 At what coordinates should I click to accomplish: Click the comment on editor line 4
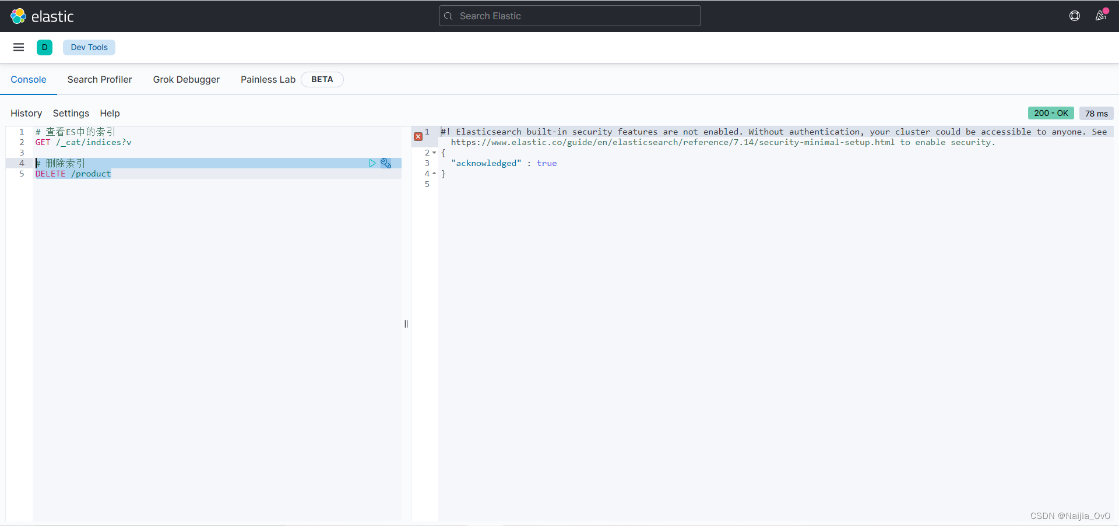coord(60,163)
